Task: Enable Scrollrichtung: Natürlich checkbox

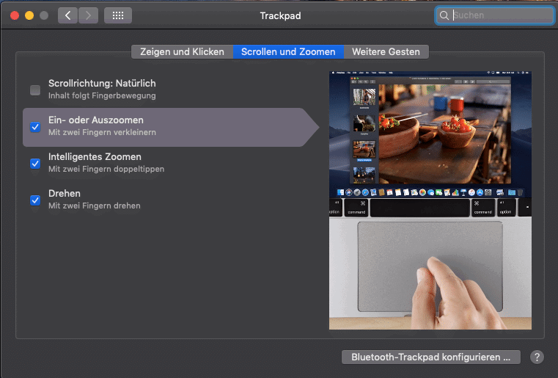Action: [35, 90]
